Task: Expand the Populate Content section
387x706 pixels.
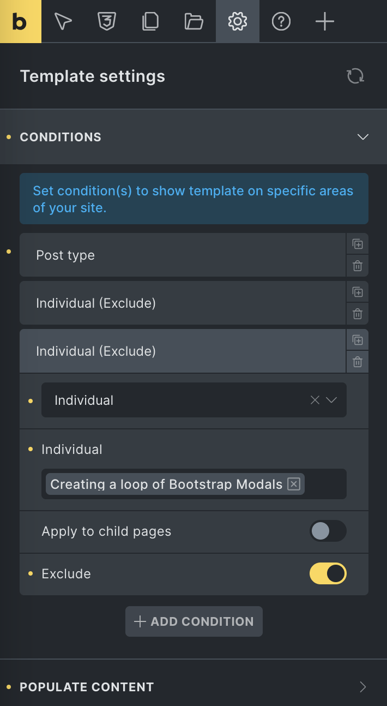Action: (x=362, y=687)
